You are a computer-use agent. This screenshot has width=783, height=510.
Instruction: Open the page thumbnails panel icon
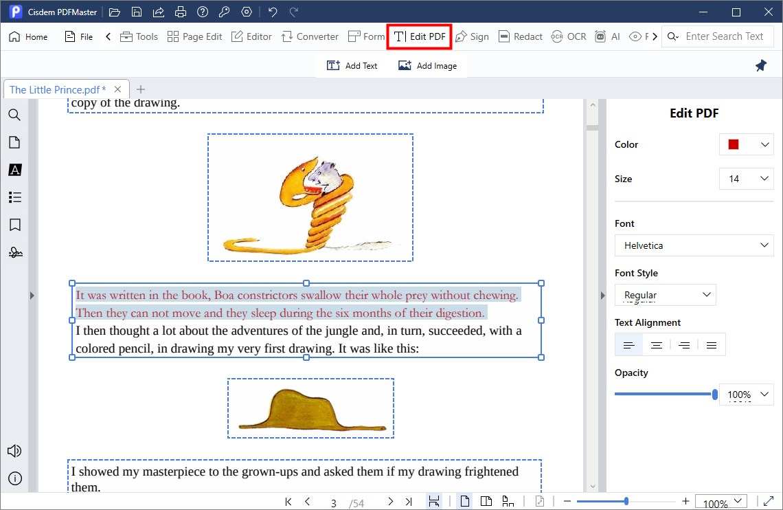[x=14, y=142]
